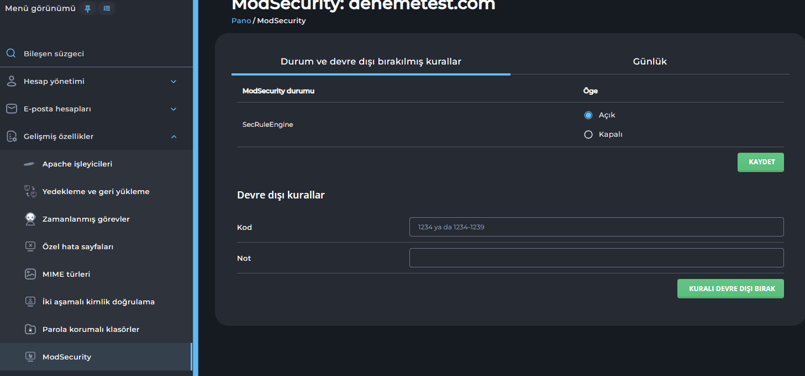
Task: Open Durum ve devre dışı bırakılmış kurallar tab
Action: [x=371, y=62]
